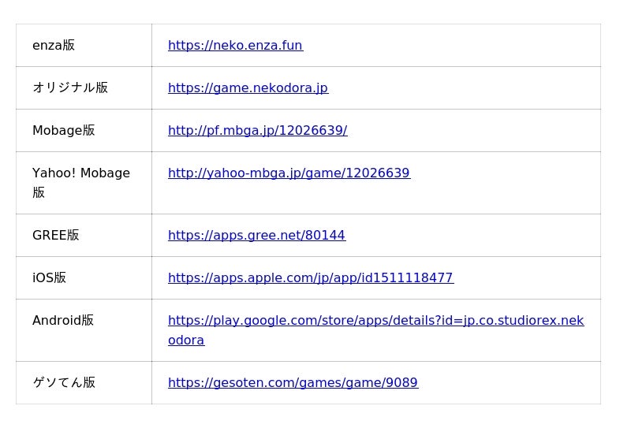631x428 pixels.
Task: Click the 'Mobage版' row label
Action: pyautogui.click(x=64, y=131)
